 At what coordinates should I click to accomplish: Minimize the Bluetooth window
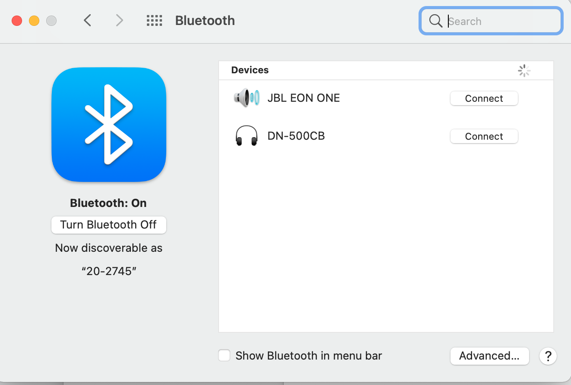(34, 21)
